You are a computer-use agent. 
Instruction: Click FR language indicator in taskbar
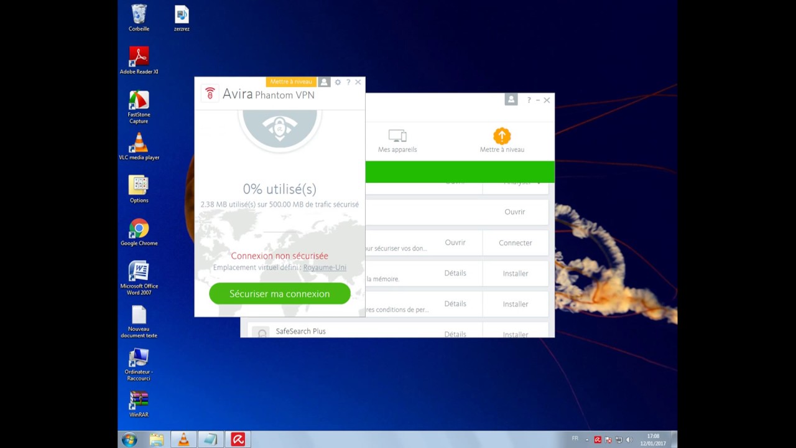coord(575,439)
